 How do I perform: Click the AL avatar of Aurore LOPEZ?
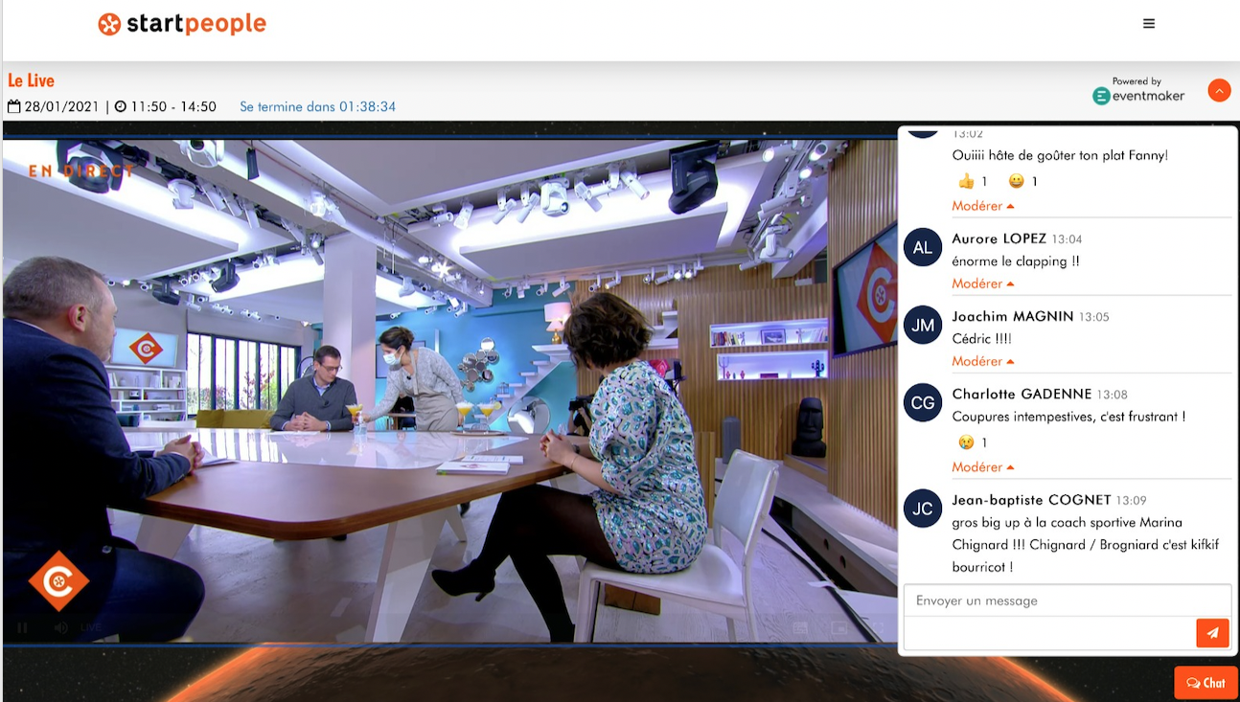coord(922,248)
